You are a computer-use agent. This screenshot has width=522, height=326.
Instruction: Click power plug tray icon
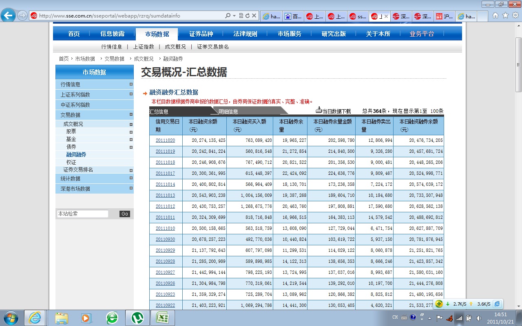469,318
